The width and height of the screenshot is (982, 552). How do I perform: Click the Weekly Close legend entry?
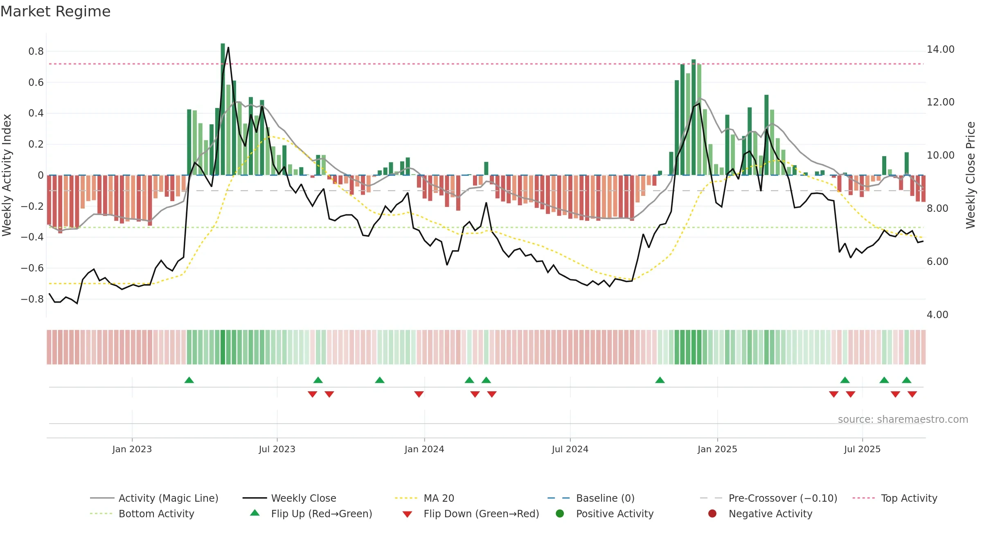point(289,498)
